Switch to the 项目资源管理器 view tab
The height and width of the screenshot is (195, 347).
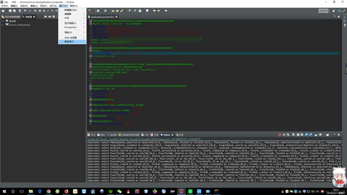11,17
